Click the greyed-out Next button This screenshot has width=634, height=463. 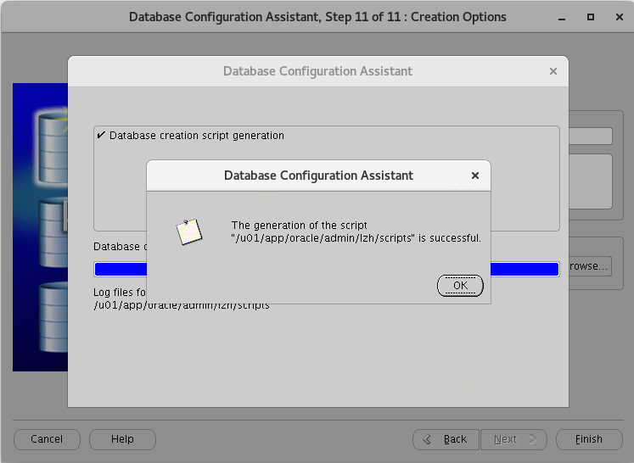pyautogui.click(x=513, y=439)
